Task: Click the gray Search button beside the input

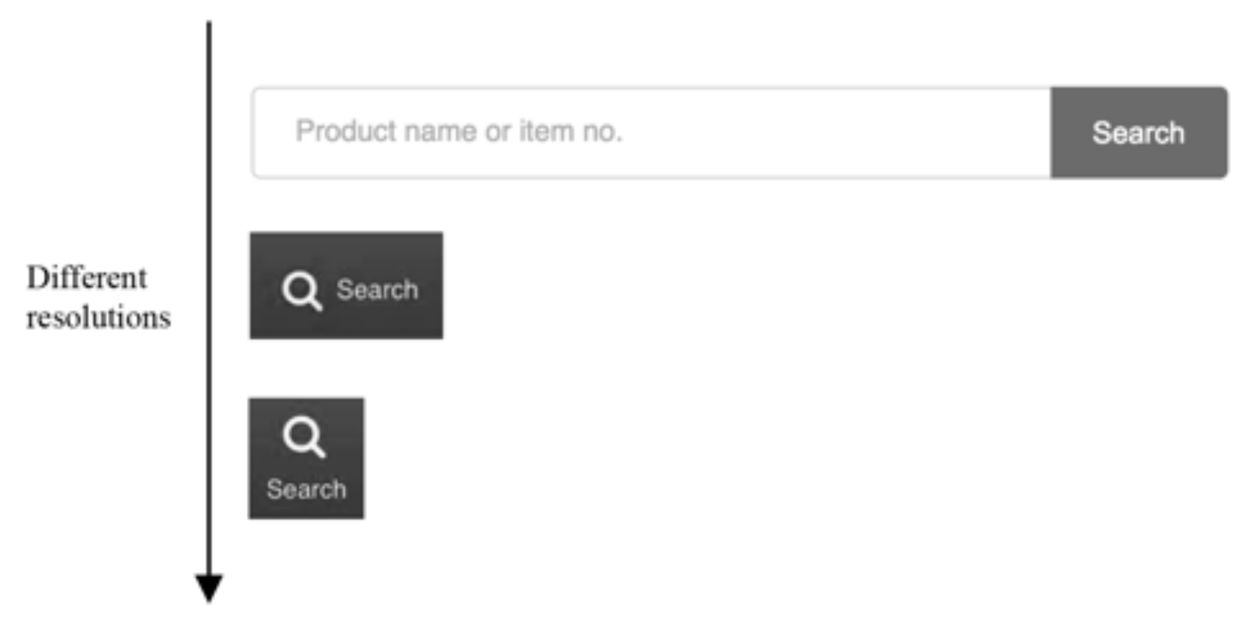Action: 1138,133
